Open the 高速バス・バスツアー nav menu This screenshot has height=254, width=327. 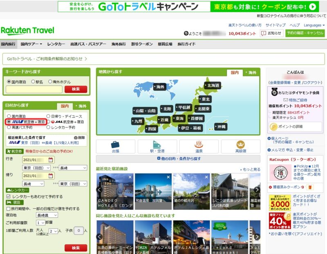(x=88, y=44)
